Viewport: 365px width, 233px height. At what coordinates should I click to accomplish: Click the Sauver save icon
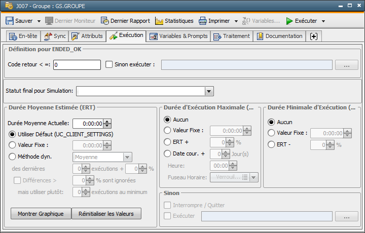coord(10,21)
